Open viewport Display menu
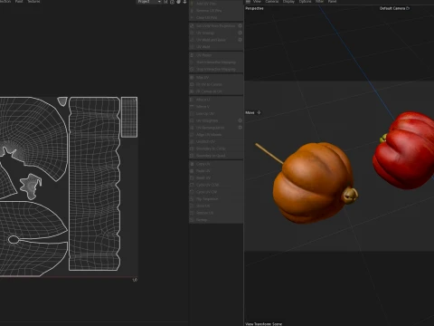The image size is (434, 326). click(x=288, y=2)
